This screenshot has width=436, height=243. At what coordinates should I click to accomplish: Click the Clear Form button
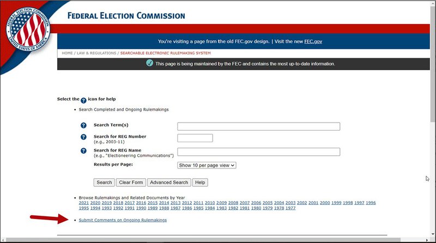(131, 183)
